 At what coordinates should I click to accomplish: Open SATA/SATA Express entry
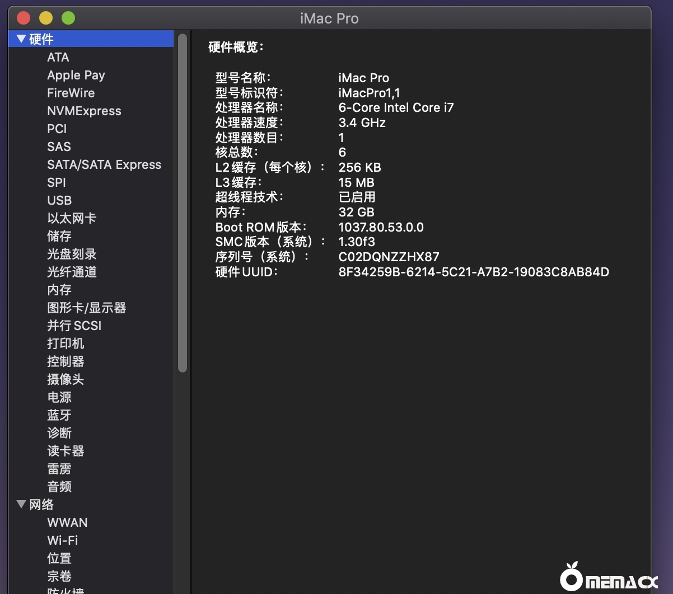(x=104, y=164)
